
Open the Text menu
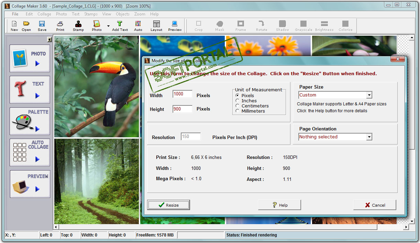76,14
